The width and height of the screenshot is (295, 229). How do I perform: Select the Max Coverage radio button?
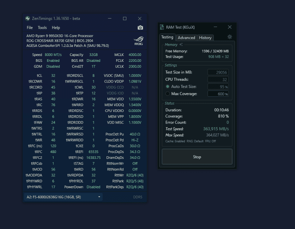(x=168, y=94)
